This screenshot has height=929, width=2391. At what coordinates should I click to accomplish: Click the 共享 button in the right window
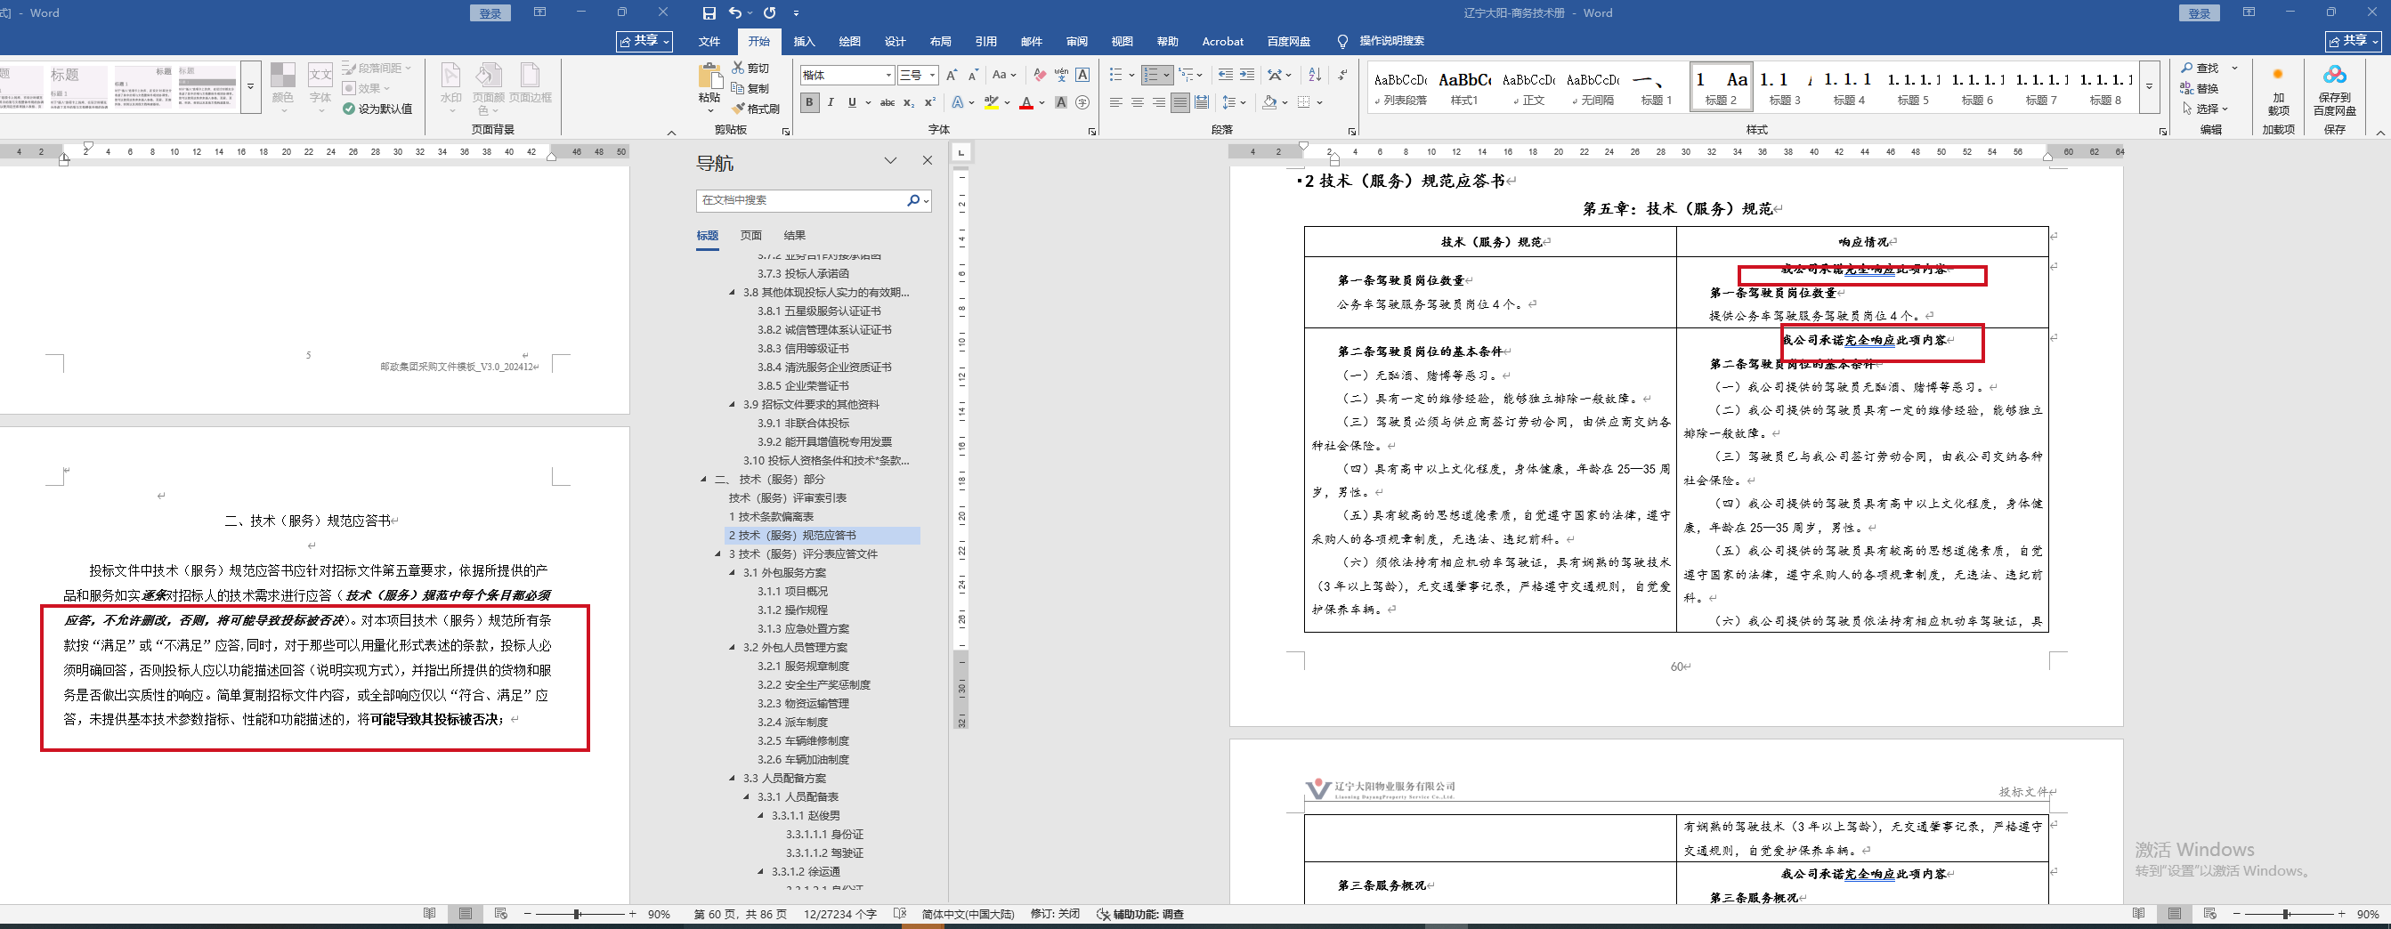pos(2354,42)
